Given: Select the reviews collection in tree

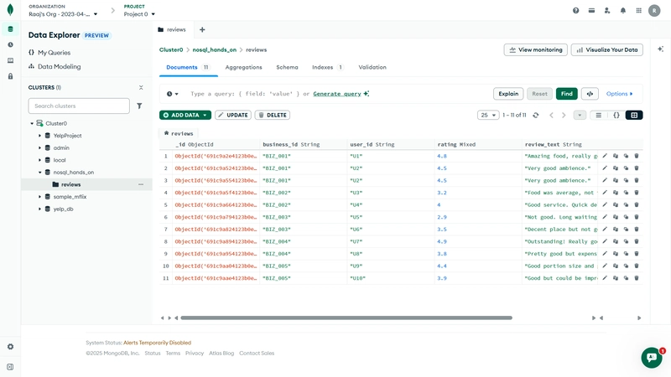Looking at the screenshot, I should [x=87, y=184].
